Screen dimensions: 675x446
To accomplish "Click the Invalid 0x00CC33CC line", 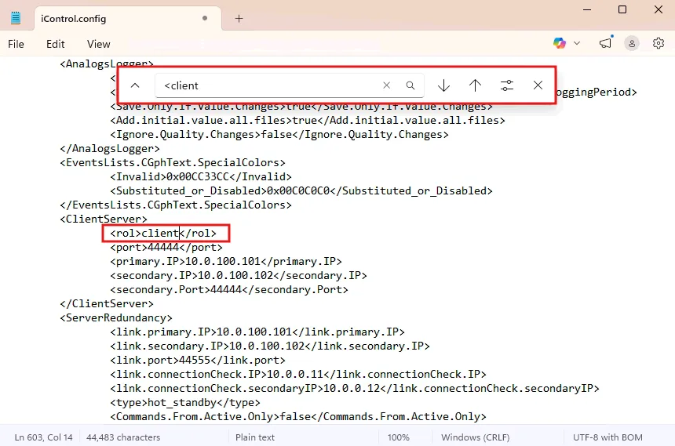I will pyautogui.click(x=201, y=177).
